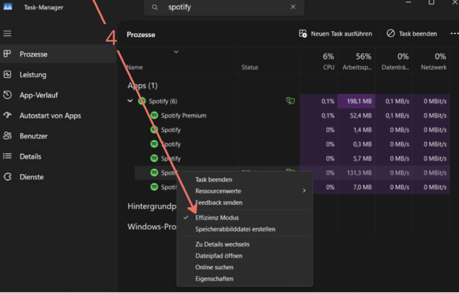Click the Dienste puzzle gear icon
The width and height of the screenshot is (459, 293).
tap(7, 177)
